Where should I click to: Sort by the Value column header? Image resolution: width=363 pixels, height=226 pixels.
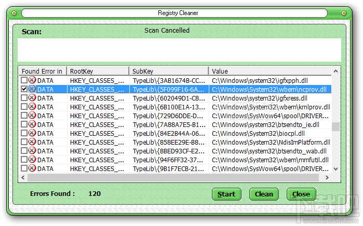[x=270, y=71]
